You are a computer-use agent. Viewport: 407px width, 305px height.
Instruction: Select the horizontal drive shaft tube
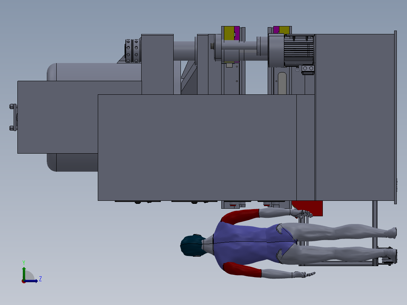pos(184,51)
